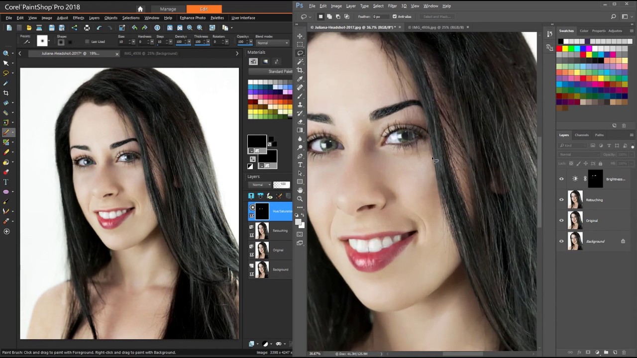
Task: Open the PaintShop brush Presets dropdown
Action: 26,42
